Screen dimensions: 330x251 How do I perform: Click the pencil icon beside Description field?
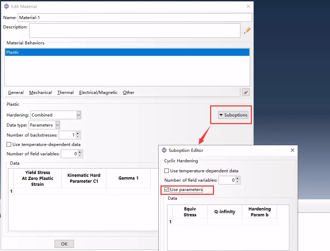(247, 31)
